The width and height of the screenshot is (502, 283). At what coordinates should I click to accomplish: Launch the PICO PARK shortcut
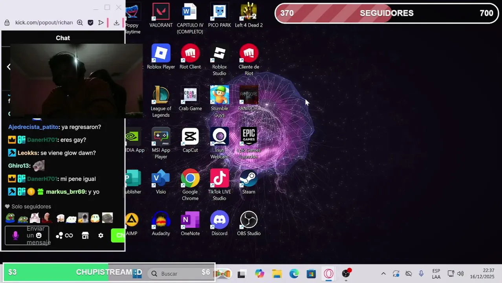[219, 16]
